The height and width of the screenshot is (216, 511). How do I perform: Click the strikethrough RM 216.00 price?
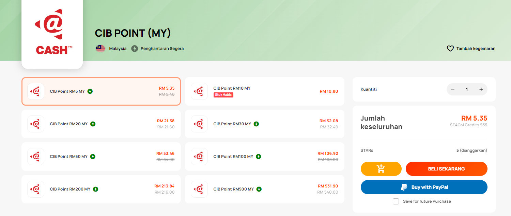[x=165, y=192]
